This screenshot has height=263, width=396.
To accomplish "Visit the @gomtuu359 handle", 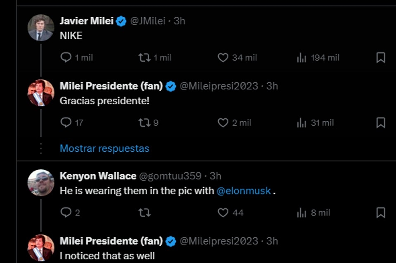I will [x=170, y=176].
